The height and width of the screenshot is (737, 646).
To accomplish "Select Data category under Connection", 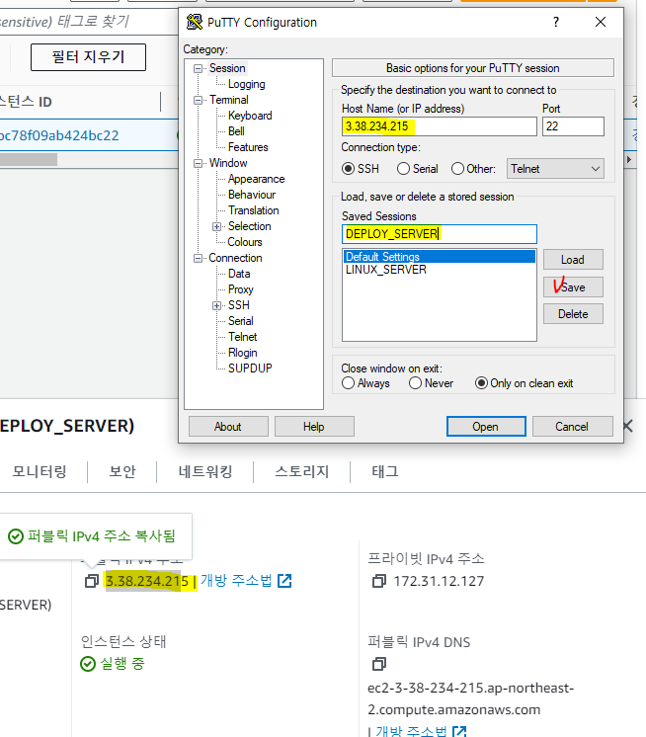I will pos(239,274).
